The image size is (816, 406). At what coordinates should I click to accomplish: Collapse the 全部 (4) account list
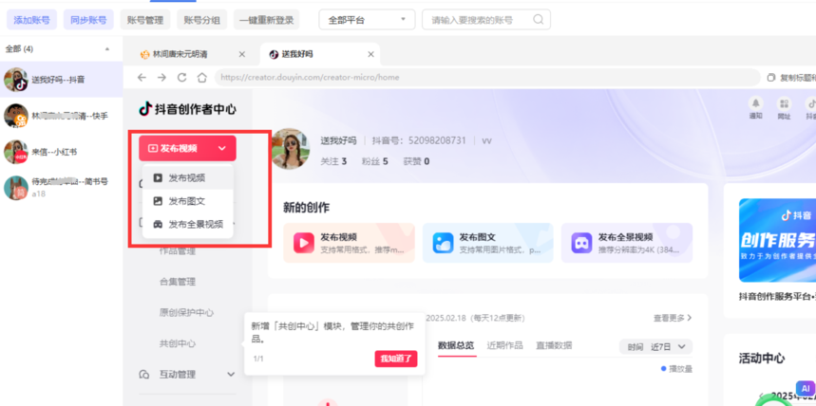click(x=107, y=49)
